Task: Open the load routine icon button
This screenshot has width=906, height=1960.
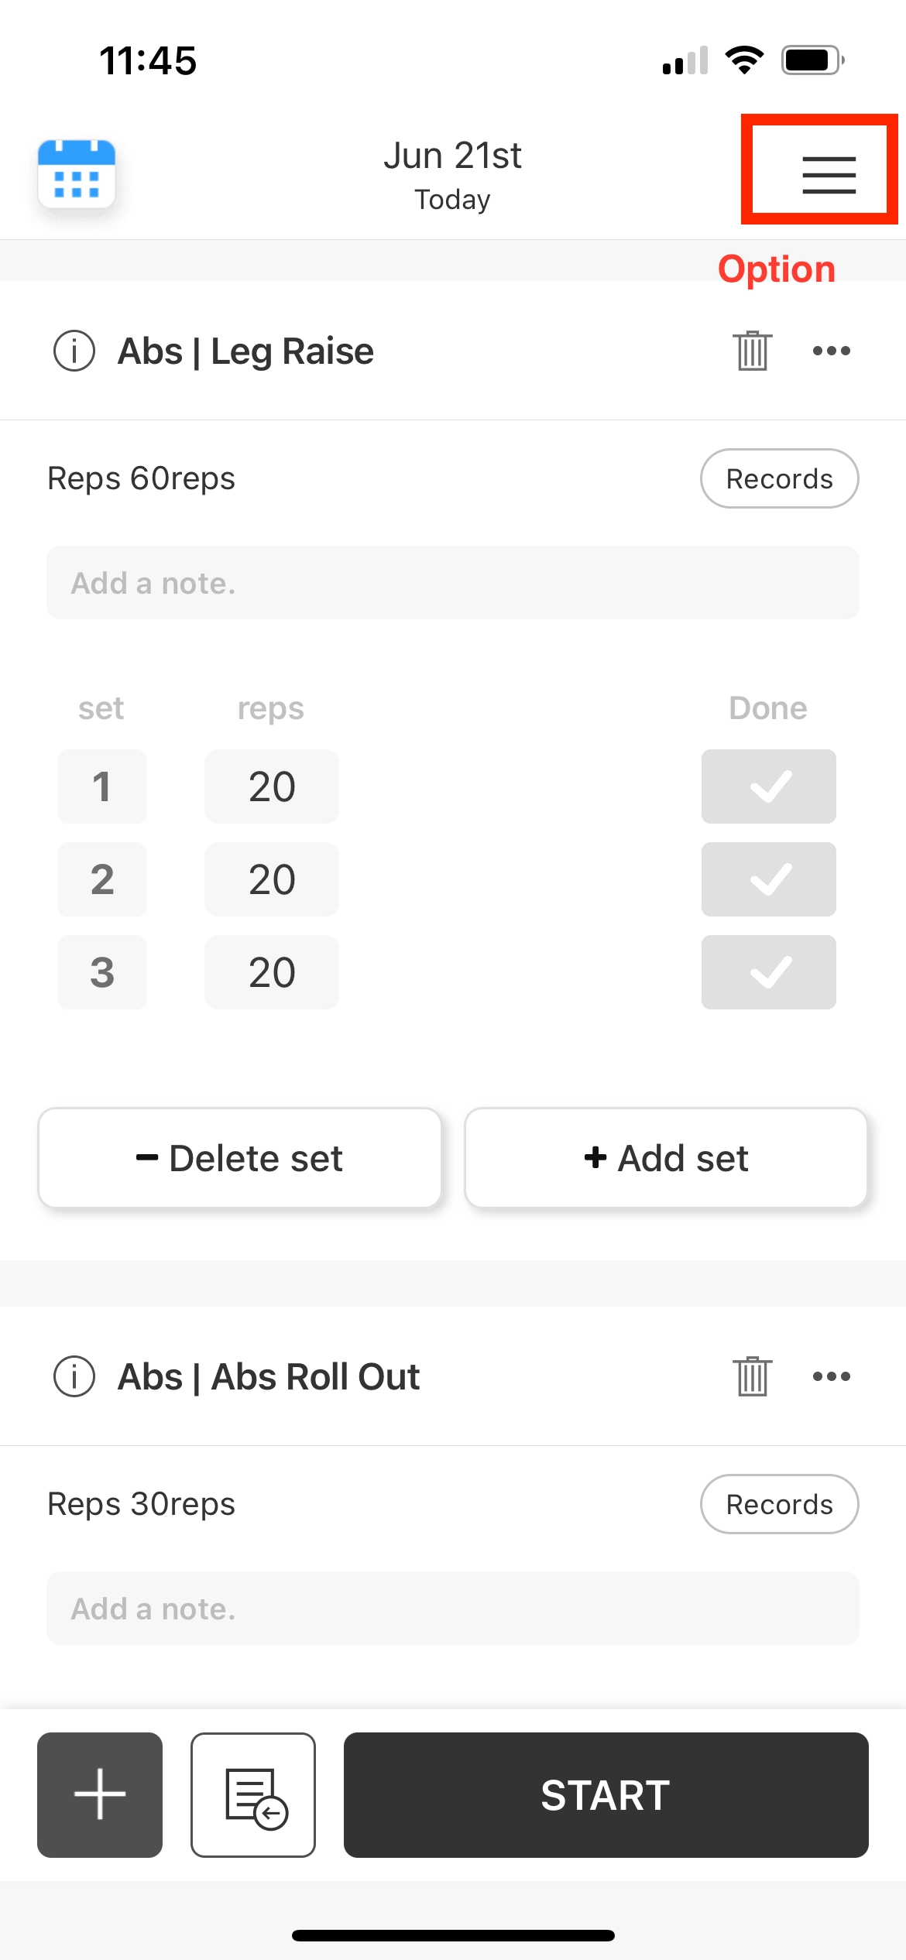Action: click(x=253, y=1794)
